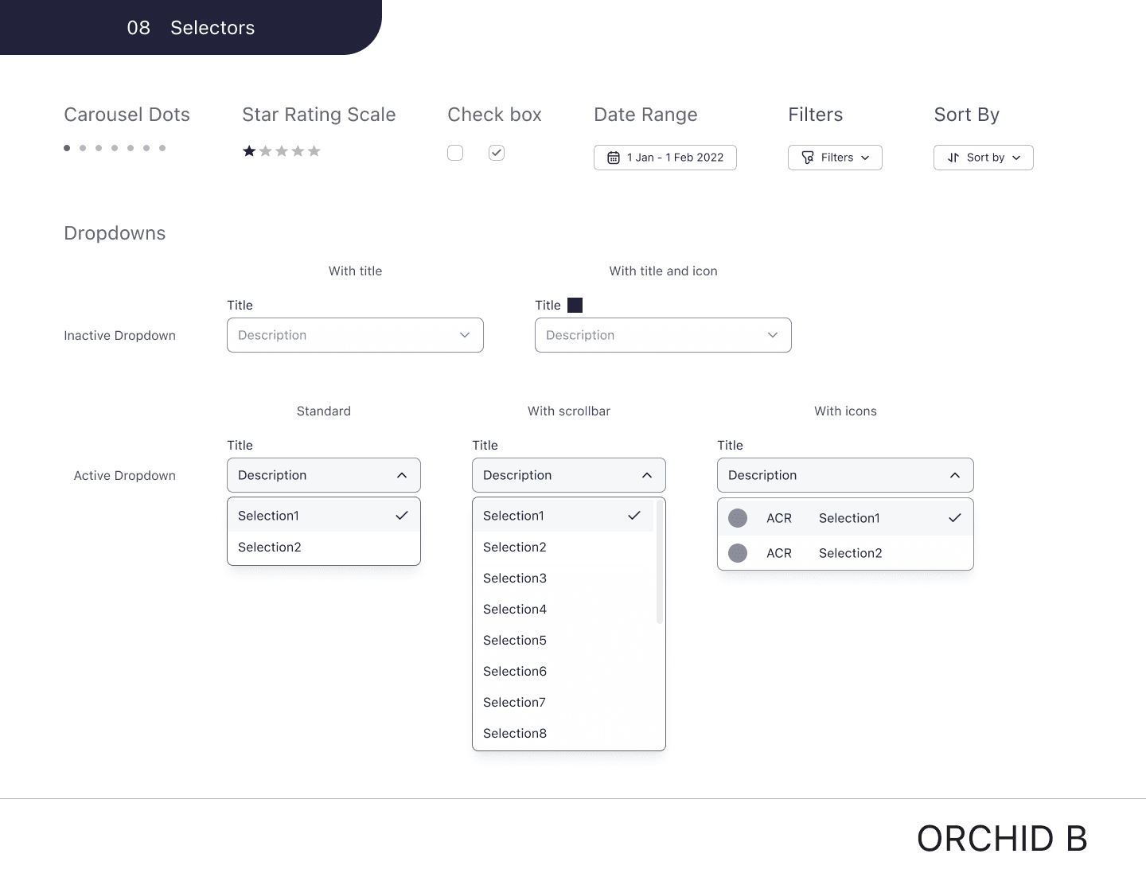This screenshot has width=1146, height=877.
Task: Rate five stars using the last star
Action: pos(314,151)
